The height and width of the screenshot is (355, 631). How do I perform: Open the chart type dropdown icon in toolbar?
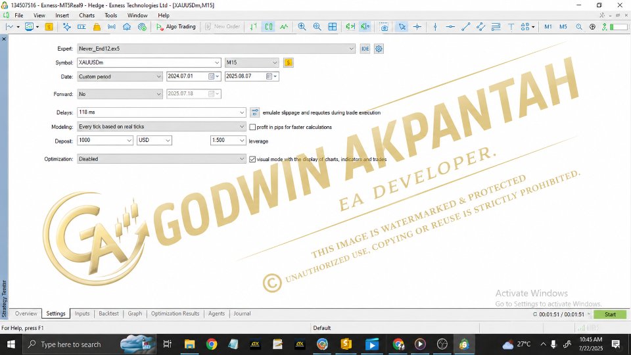(x=12, y=26)
